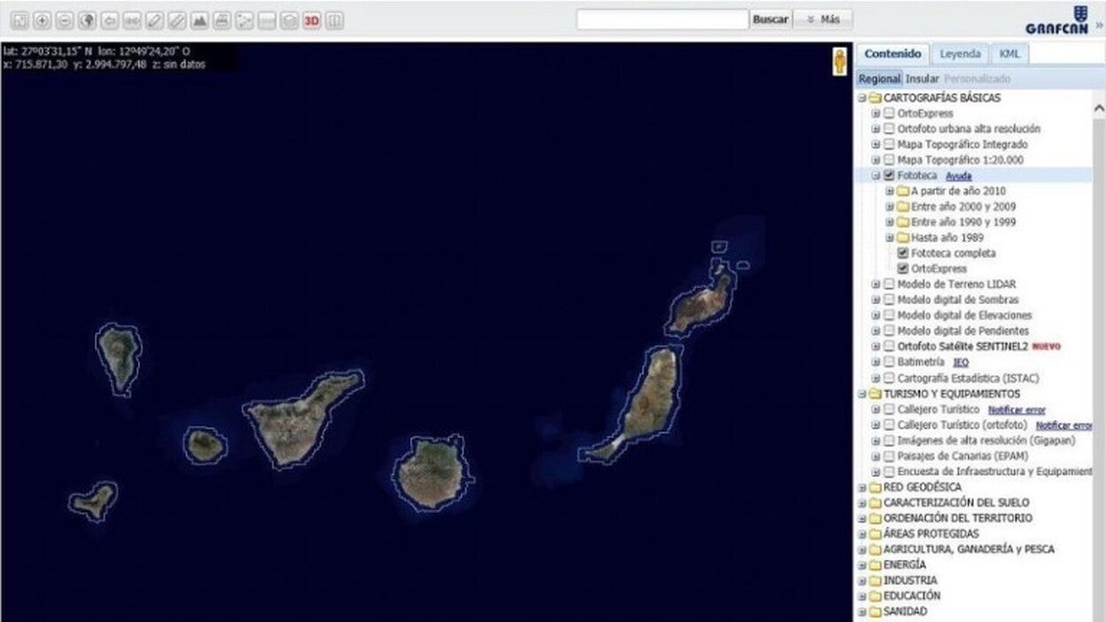This screenshot has height=622, width=1106.
Task: Open the Más dropdown menu
Action: 822,19
